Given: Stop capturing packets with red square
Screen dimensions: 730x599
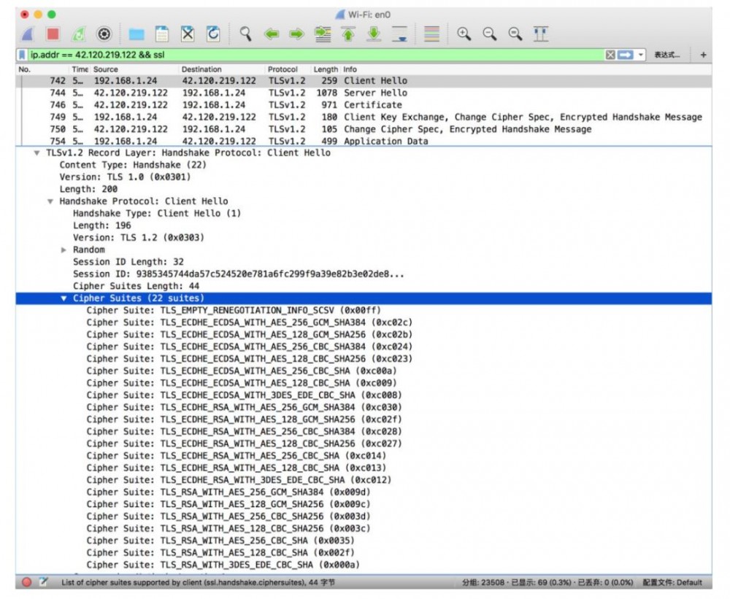Looking at the screenshot, I should click(x=53, y=34).
